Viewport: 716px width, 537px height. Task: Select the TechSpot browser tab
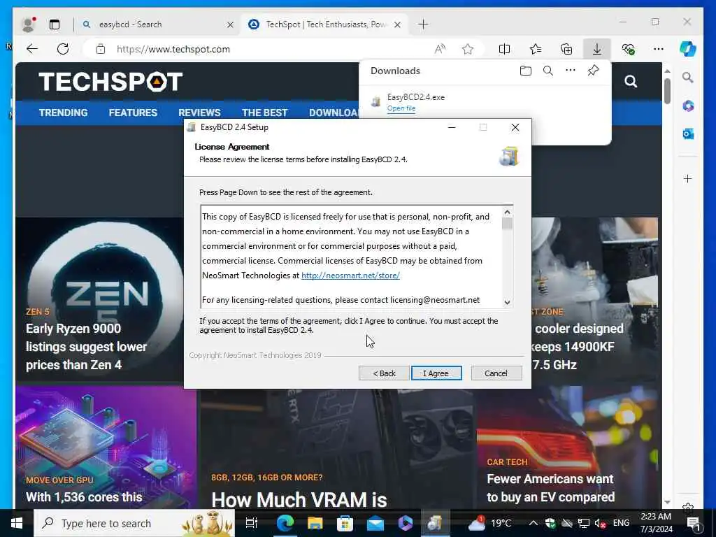(x=326, y=24)
